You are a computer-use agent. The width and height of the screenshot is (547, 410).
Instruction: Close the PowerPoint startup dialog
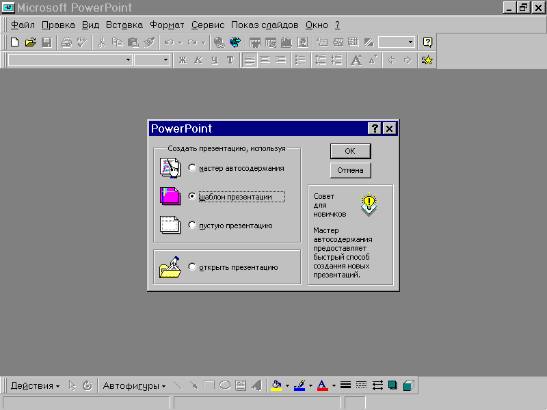coord(389,128)
